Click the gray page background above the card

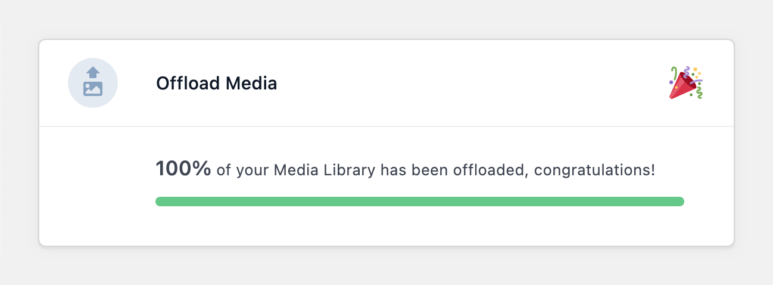pos(386,19)
